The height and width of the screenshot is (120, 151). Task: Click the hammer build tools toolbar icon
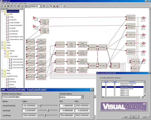[x=44, y=6]
